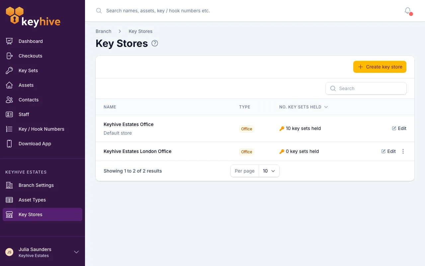Click the Key Sets key icon
The width and height of the screenshot is (425, 266).
[x=9, y=70]
